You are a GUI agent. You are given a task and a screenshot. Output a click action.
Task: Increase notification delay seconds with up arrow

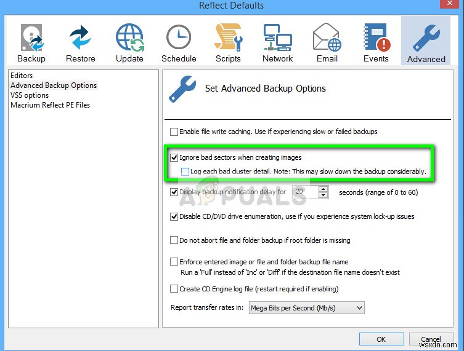point(324,189)
